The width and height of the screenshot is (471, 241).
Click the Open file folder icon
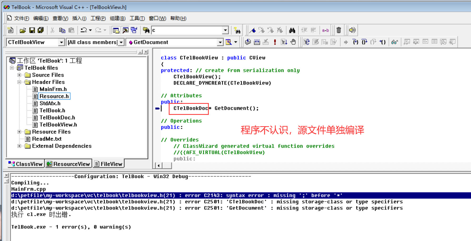click(x=23, y=30)
